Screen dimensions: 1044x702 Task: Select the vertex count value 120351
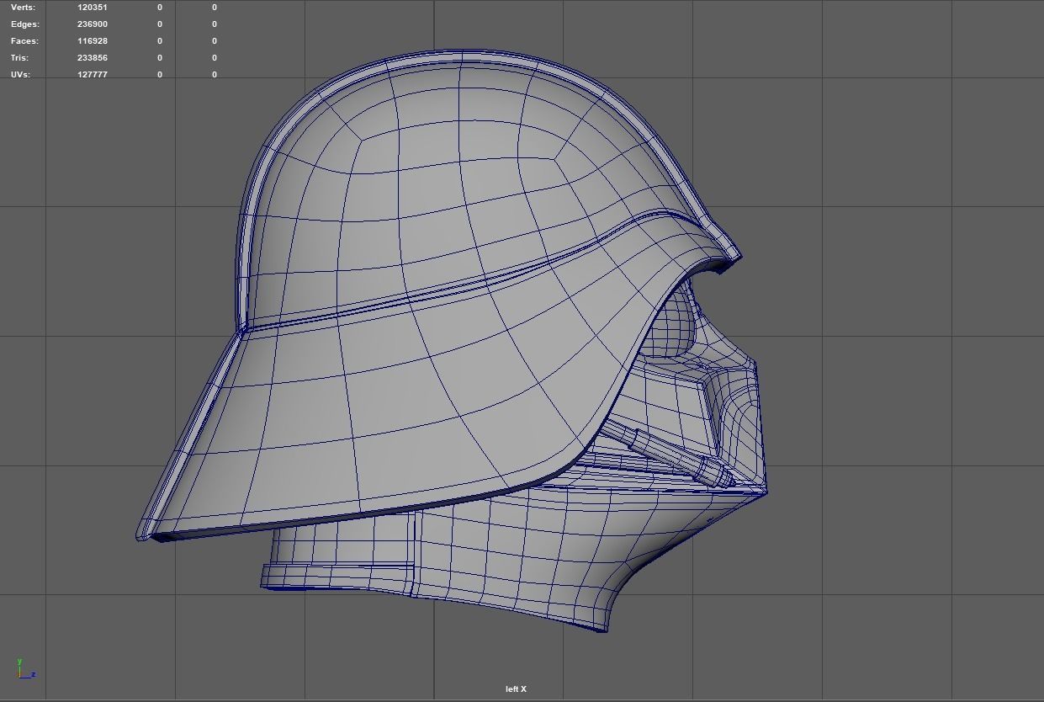pyautogui.click(x=93, y=7)
